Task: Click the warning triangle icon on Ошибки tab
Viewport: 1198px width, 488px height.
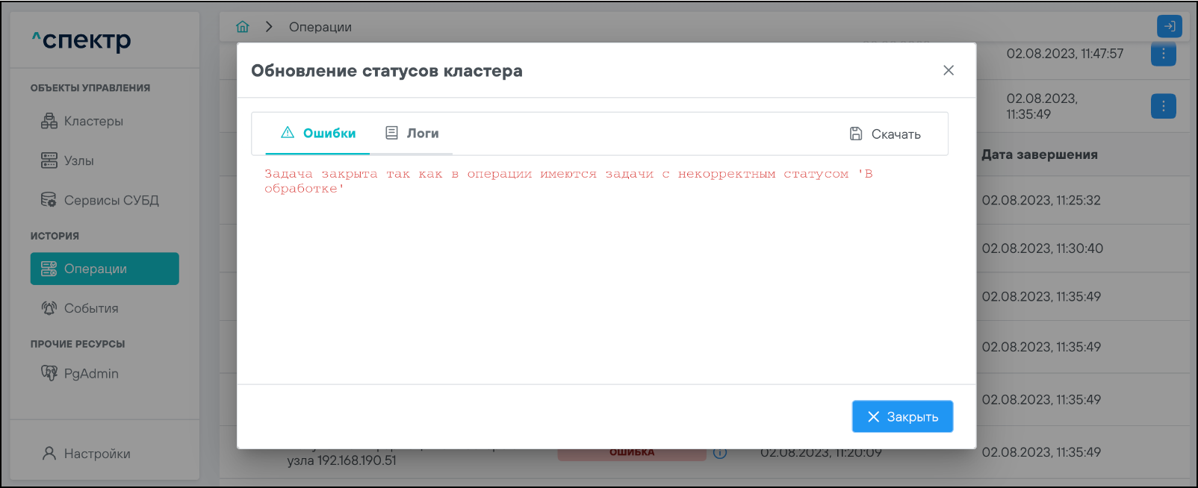Action: [x=288, y=133]
